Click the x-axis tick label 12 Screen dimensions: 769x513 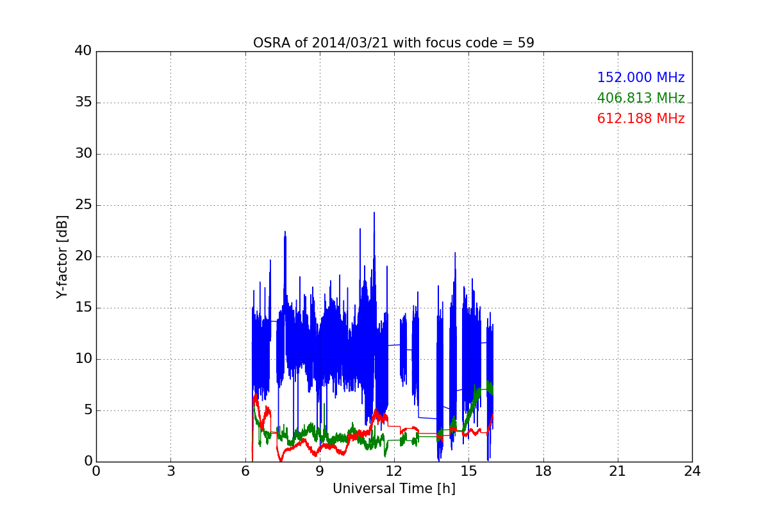(394, 471)
